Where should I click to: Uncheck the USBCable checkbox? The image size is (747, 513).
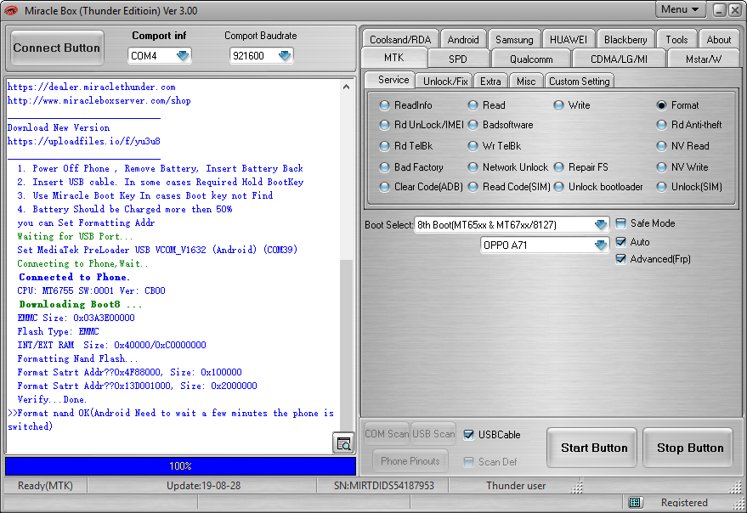(x=469, y=434)
